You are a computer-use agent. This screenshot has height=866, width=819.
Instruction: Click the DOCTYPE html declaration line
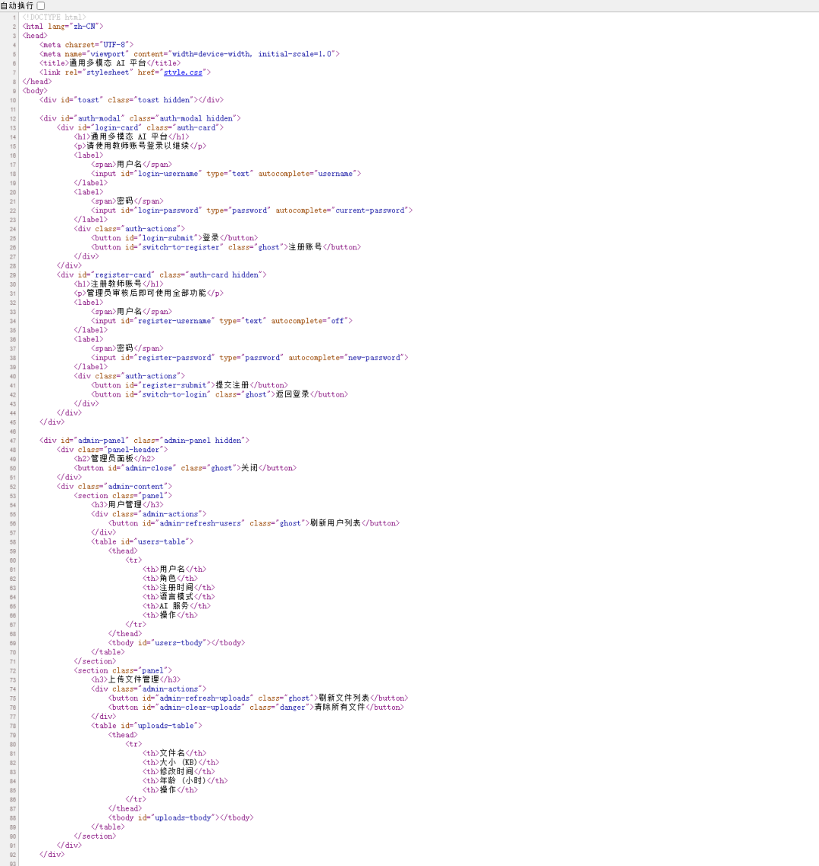point(54,17)
